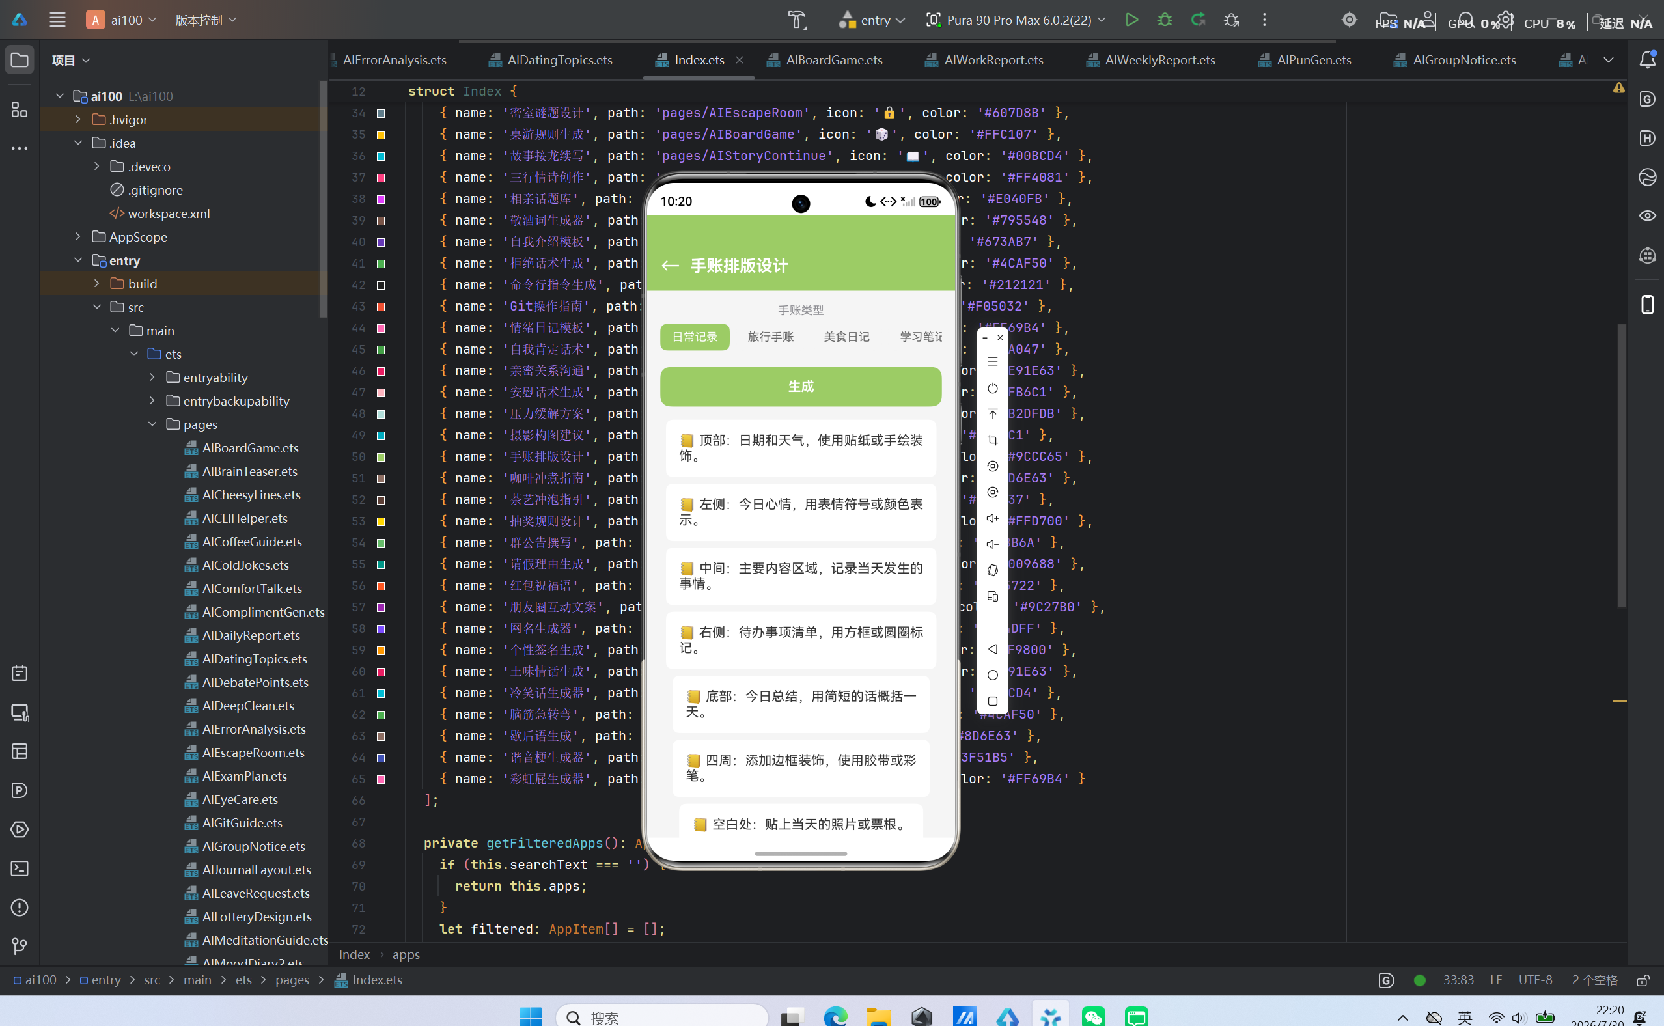
Task: Select the 日常记录 journal type chip
Action: 695,337
